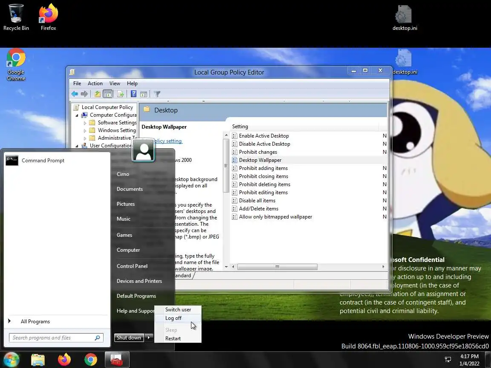The width and height of the screenshot is (491, 368).
Task: Select the Prohibit closing items policy row
Action: tap(309, 176)
